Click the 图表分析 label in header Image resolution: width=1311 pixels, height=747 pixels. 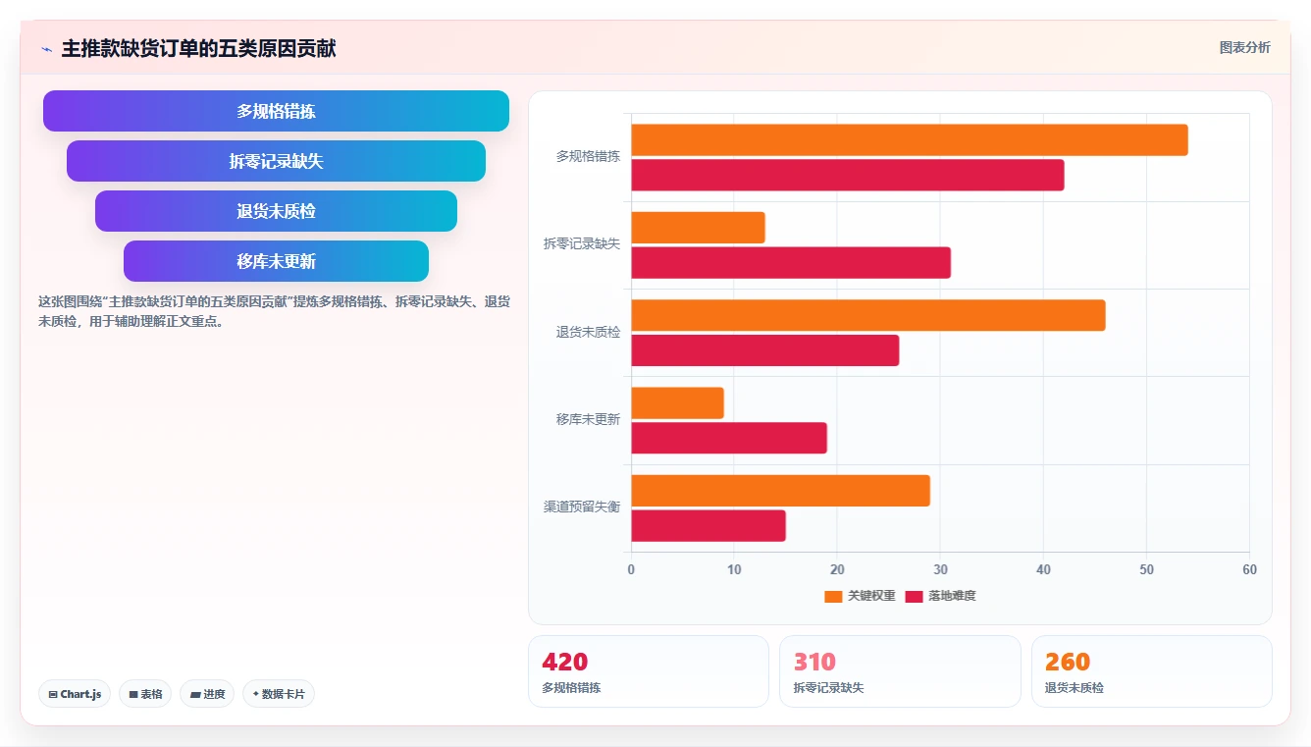click(x=1244, y=47)
